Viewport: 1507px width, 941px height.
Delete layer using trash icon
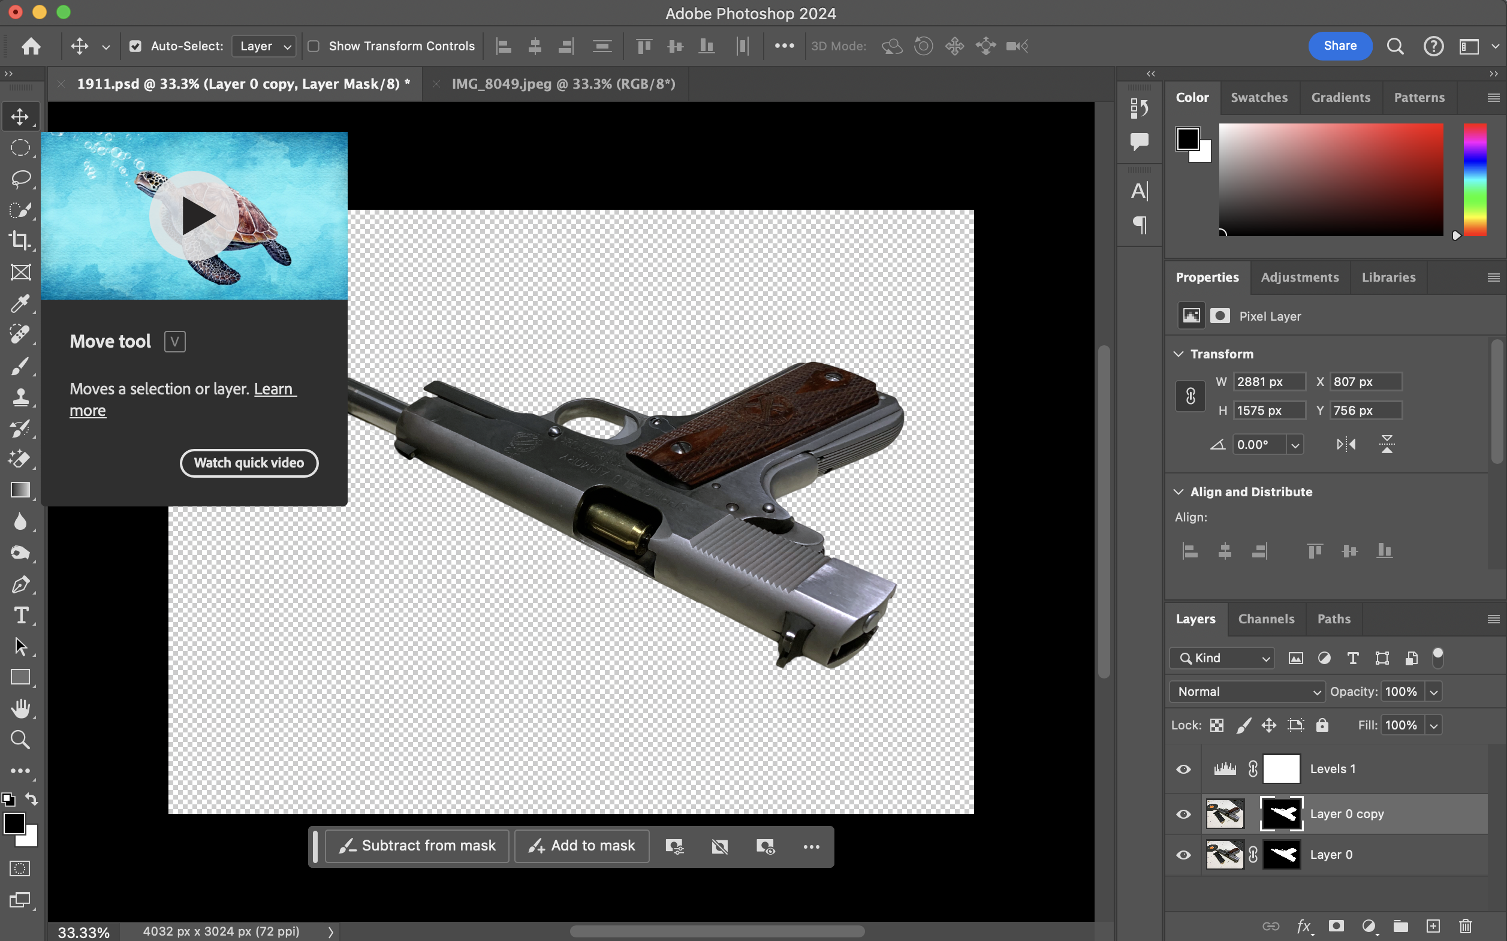point(1465,926)
